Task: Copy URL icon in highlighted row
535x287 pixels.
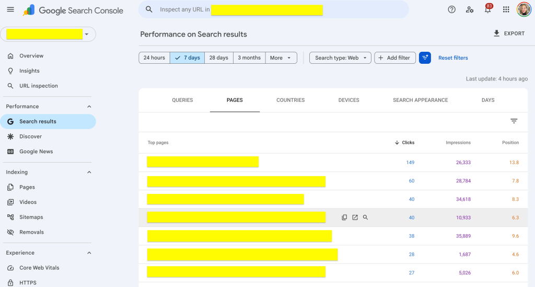Action: pos(344,217)
